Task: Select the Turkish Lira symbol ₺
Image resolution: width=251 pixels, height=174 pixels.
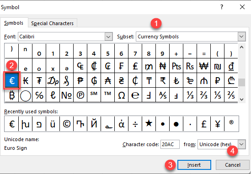Action: coord(176,80)
